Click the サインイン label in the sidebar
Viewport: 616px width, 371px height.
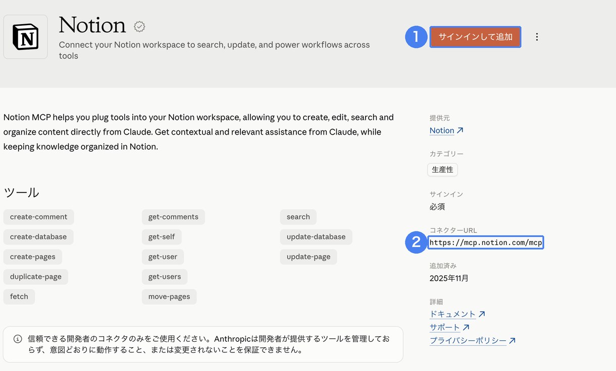[446, 194]
